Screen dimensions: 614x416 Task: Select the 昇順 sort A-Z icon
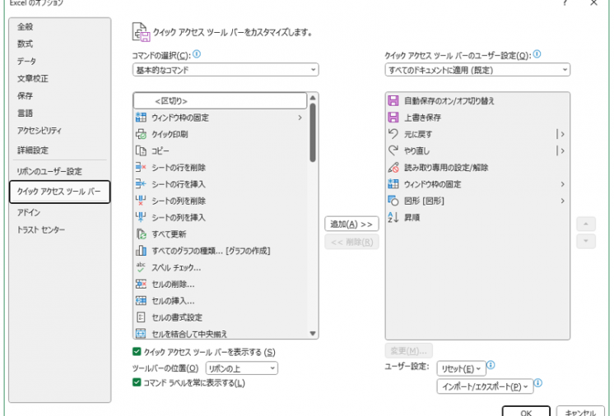[393, 217]
